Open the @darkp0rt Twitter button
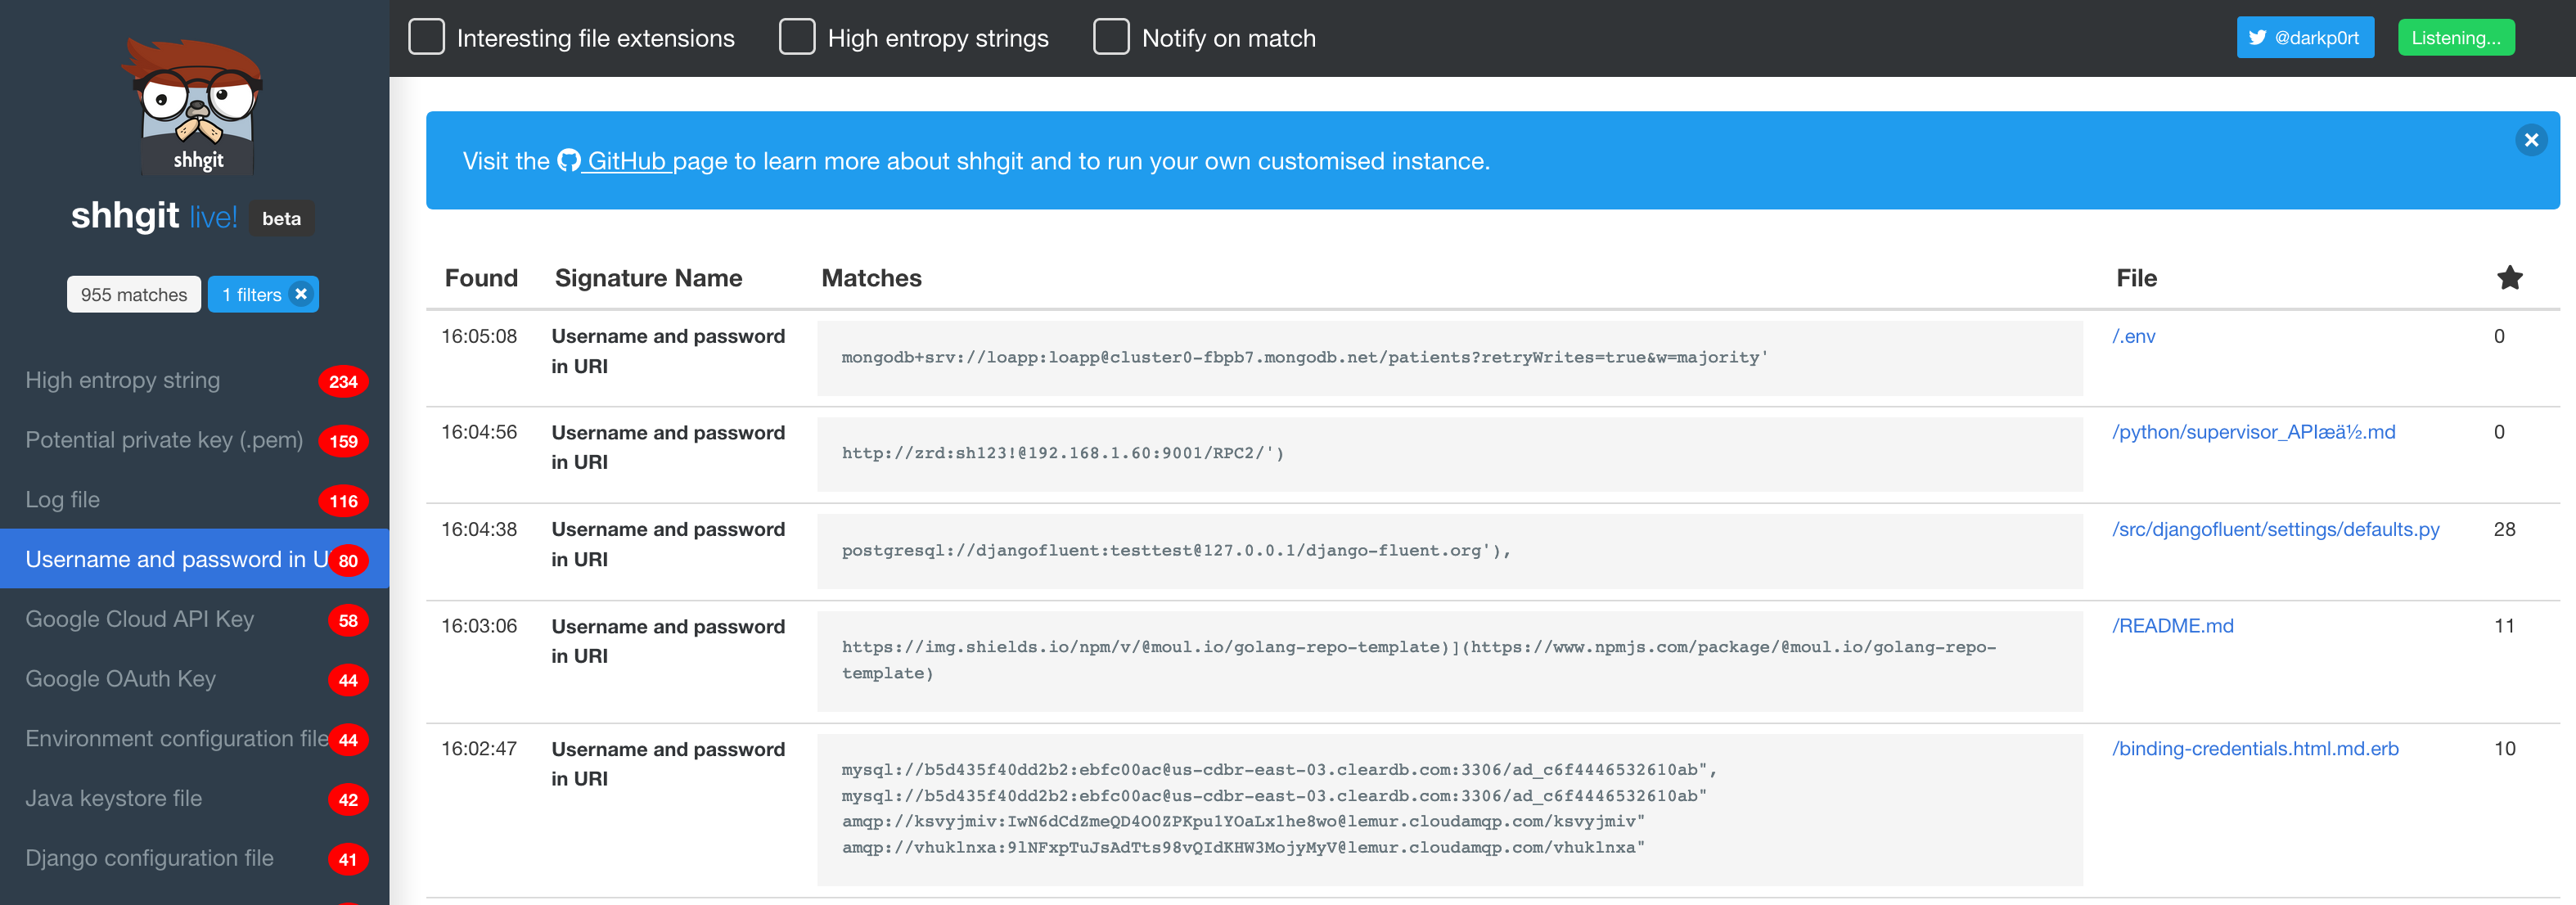Viewport: 2576px width, 905px height. pos(2304,38)
